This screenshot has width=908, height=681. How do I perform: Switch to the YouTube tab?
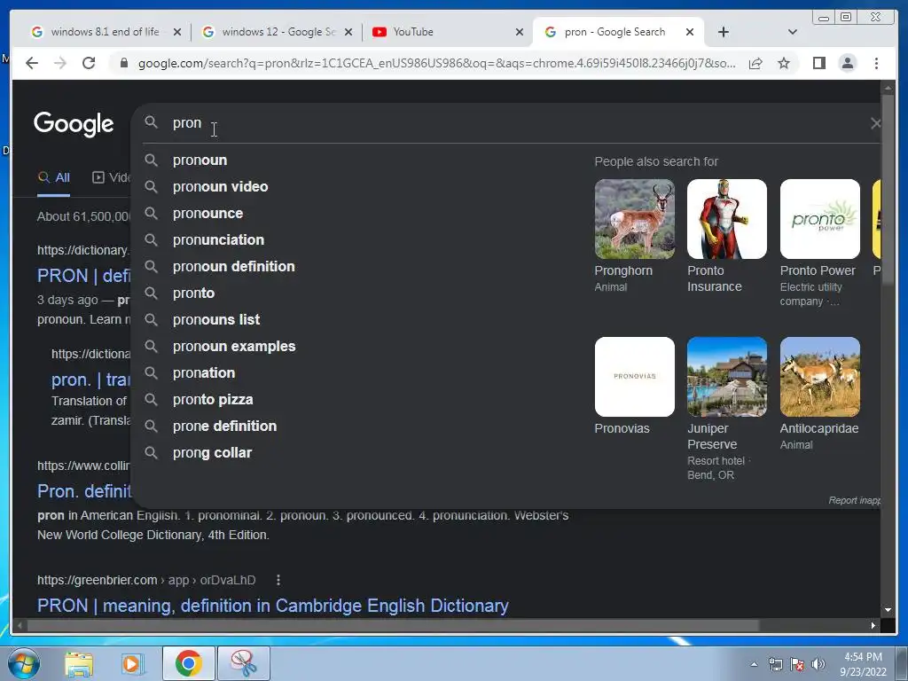click(x=446, y=32)
